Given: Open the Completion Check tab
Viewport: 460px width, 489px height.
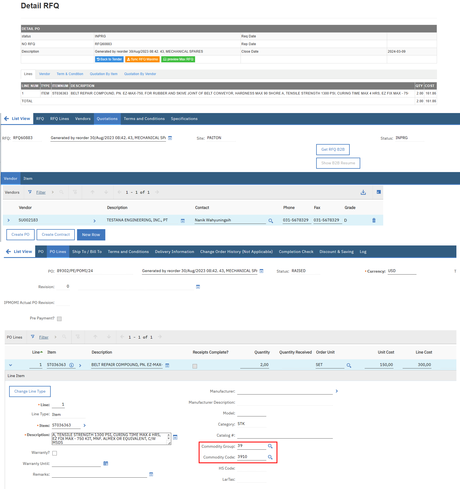Looking at the screenshot, I should (296, 252).
